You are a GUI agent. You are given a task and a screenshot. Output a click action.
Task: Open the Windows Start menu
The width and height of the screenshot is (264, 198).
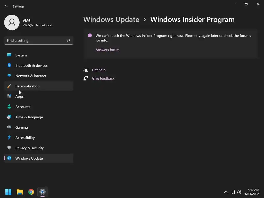[8, 192]
